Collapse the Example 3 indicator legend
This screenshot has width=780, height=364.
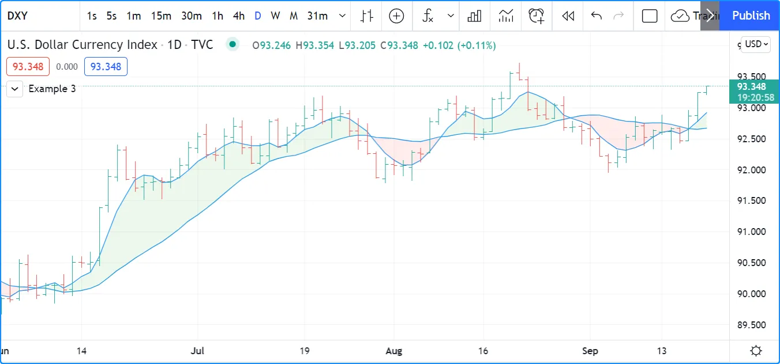pos(15,89)
